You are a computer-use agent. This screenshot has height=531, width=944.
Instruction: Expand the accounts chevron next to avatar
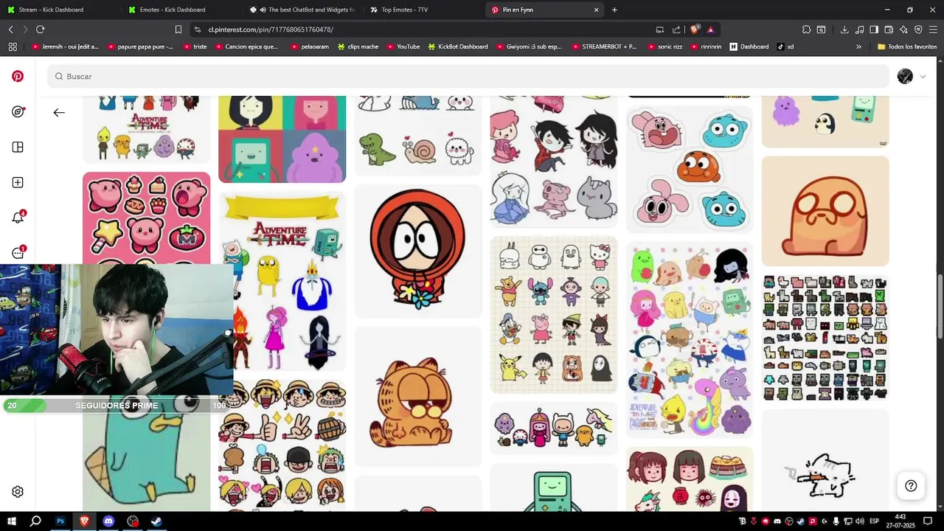point(923,77)
